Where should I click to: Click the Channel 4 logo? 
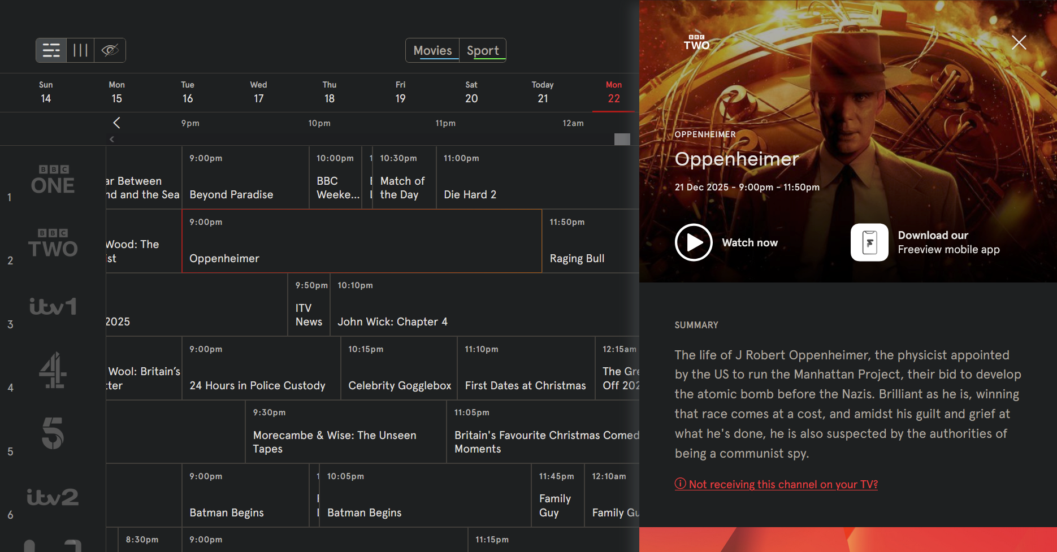[53, 370]
